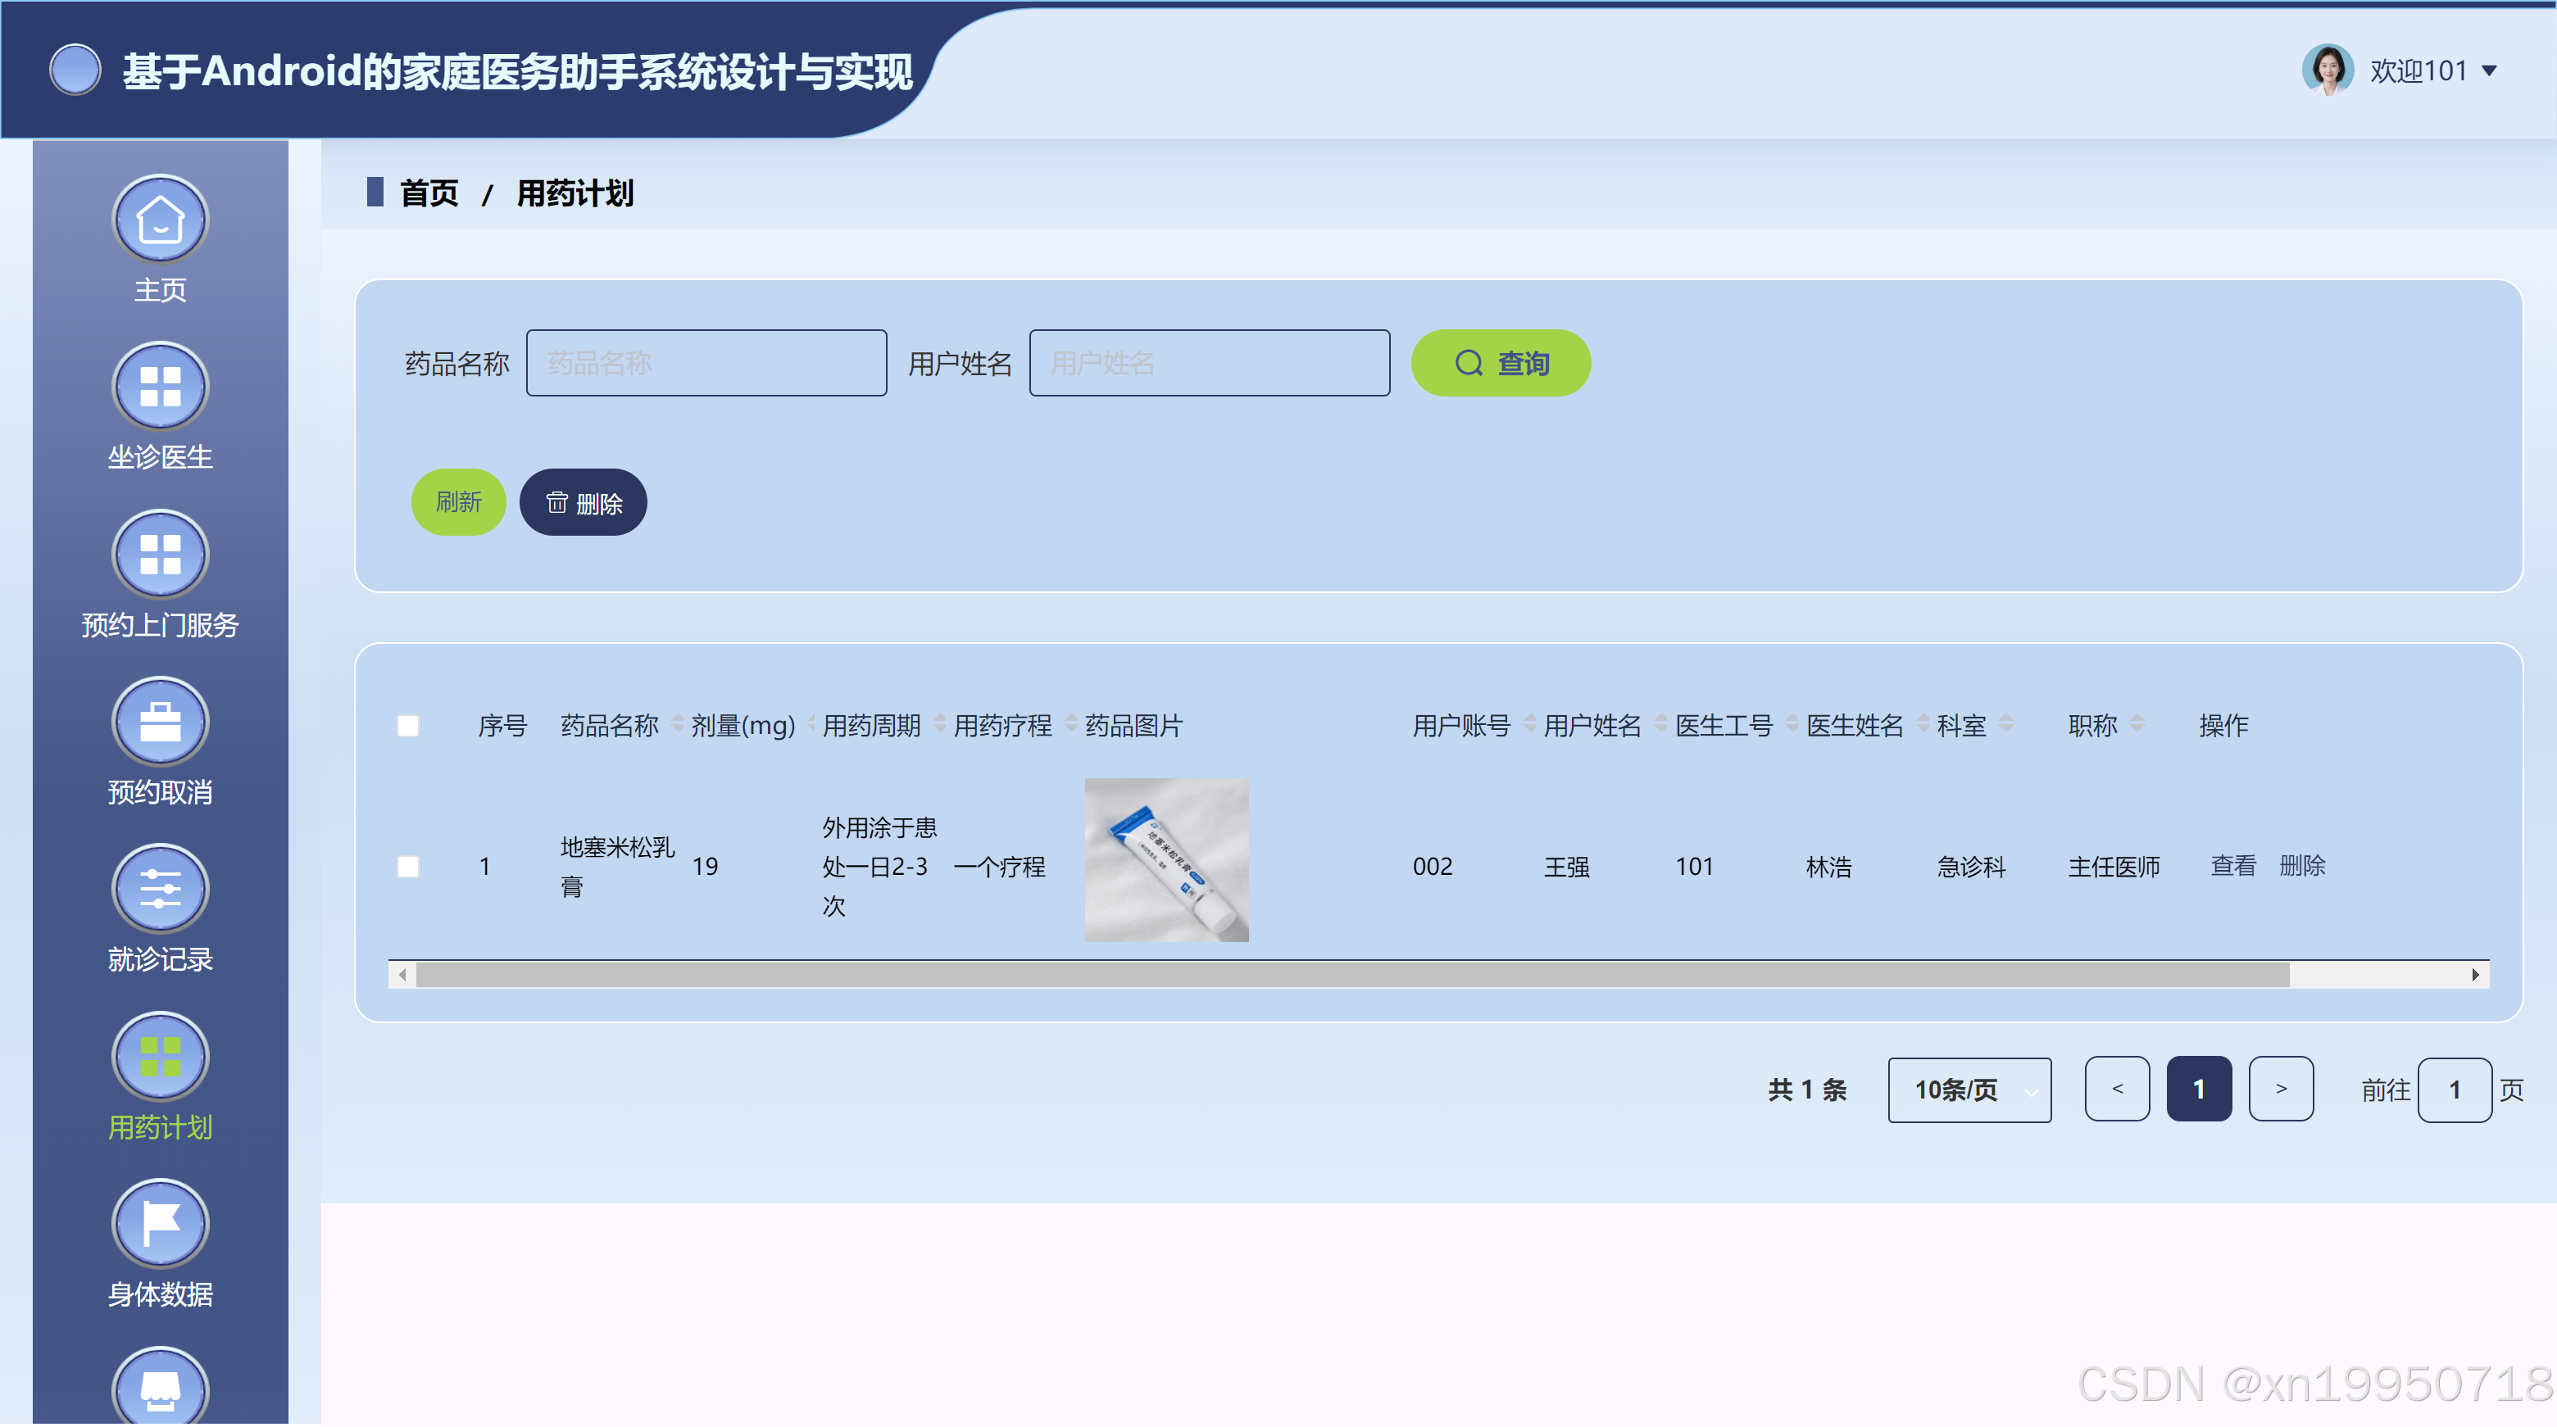Click user account cell 002
The image size is (2557, 1427).
pos(1433,867)
